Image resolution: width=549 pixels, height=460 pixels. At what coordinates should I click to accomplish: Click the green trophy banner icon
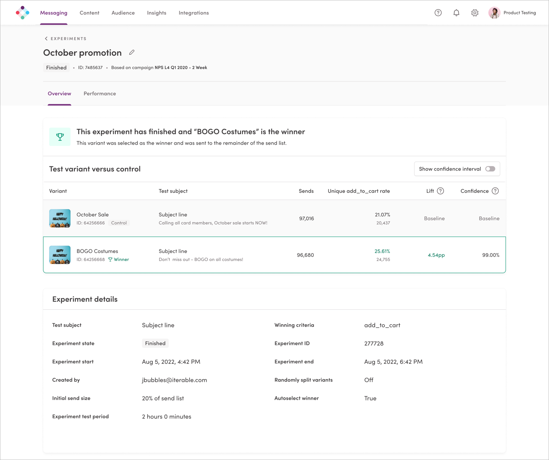tap(60, 136)
